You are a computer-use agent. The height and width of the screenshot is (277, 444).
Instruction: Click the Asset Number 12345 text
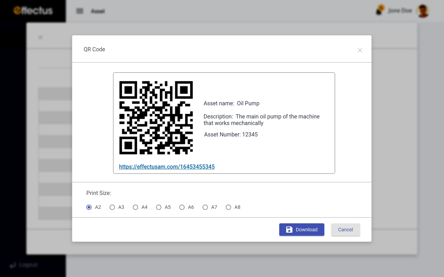point(231,134)
